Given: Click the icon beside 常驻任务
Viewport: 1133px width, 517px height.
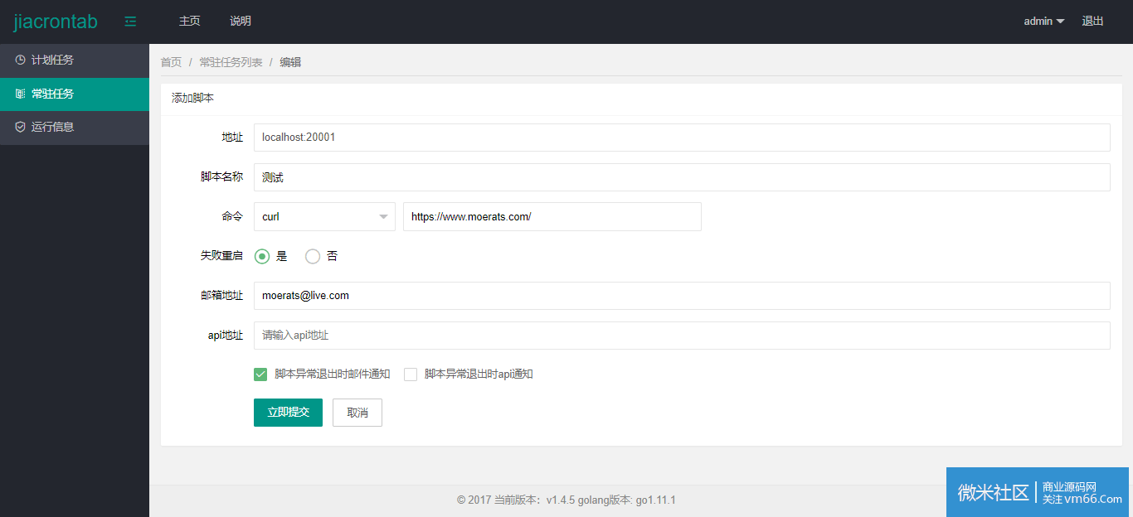Looking at the screenshot, I should [20, 94].
